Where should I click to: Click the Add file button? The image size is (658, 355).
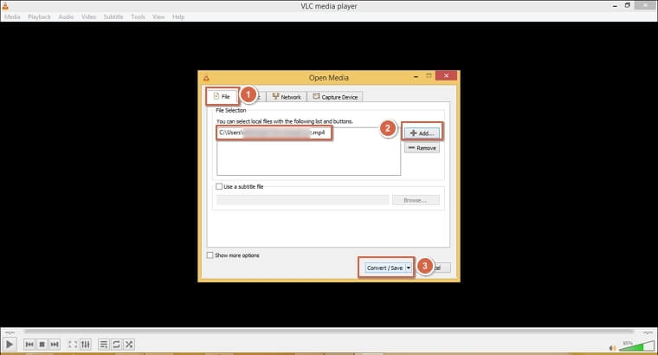point(423,133)
